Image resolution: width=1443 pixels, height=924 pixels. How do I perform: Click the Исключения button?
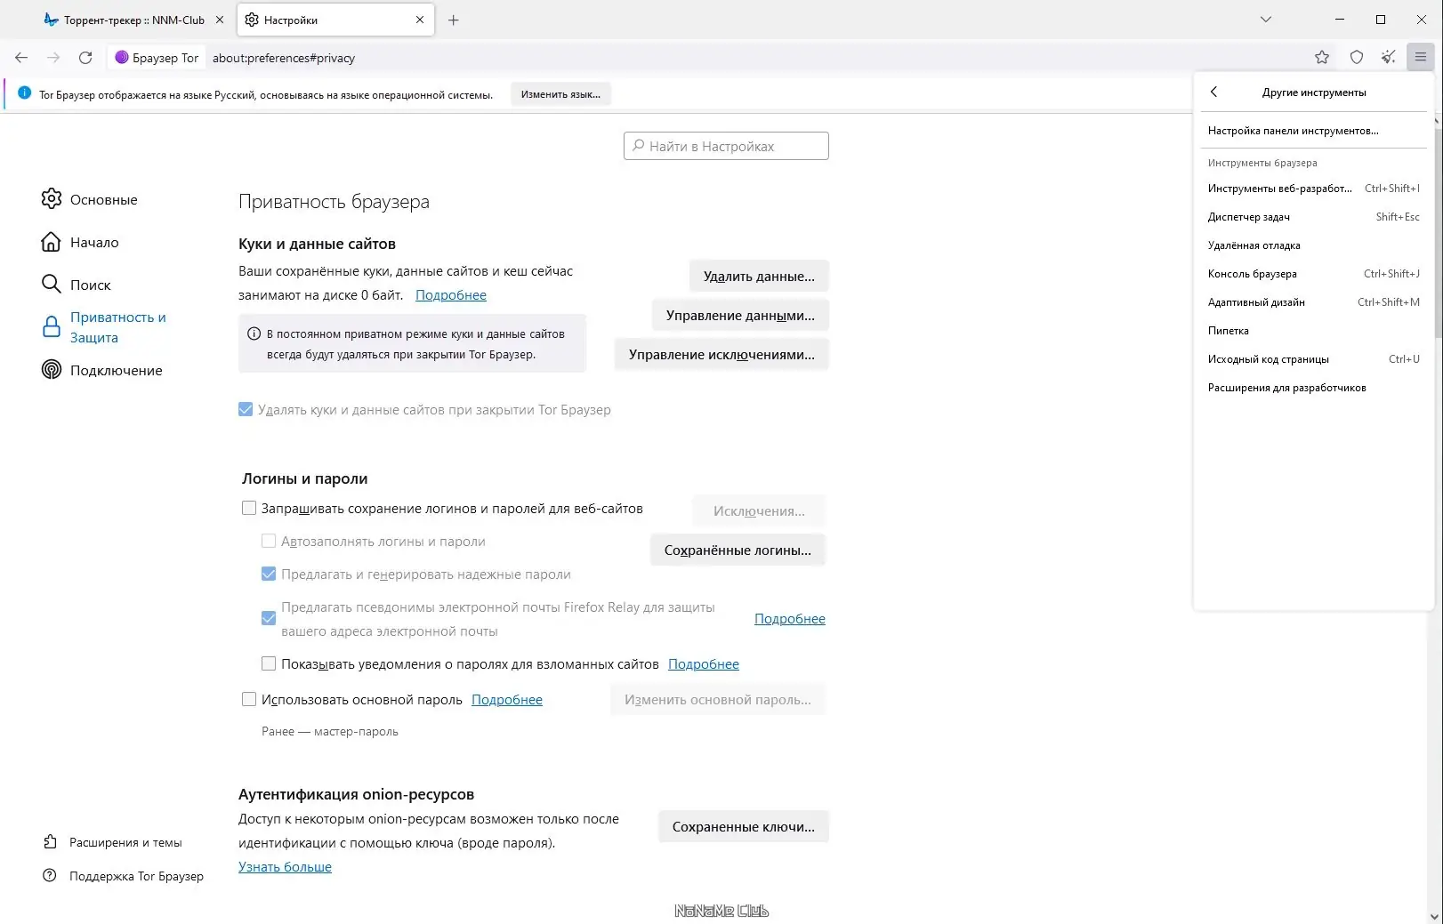(759, 511)
